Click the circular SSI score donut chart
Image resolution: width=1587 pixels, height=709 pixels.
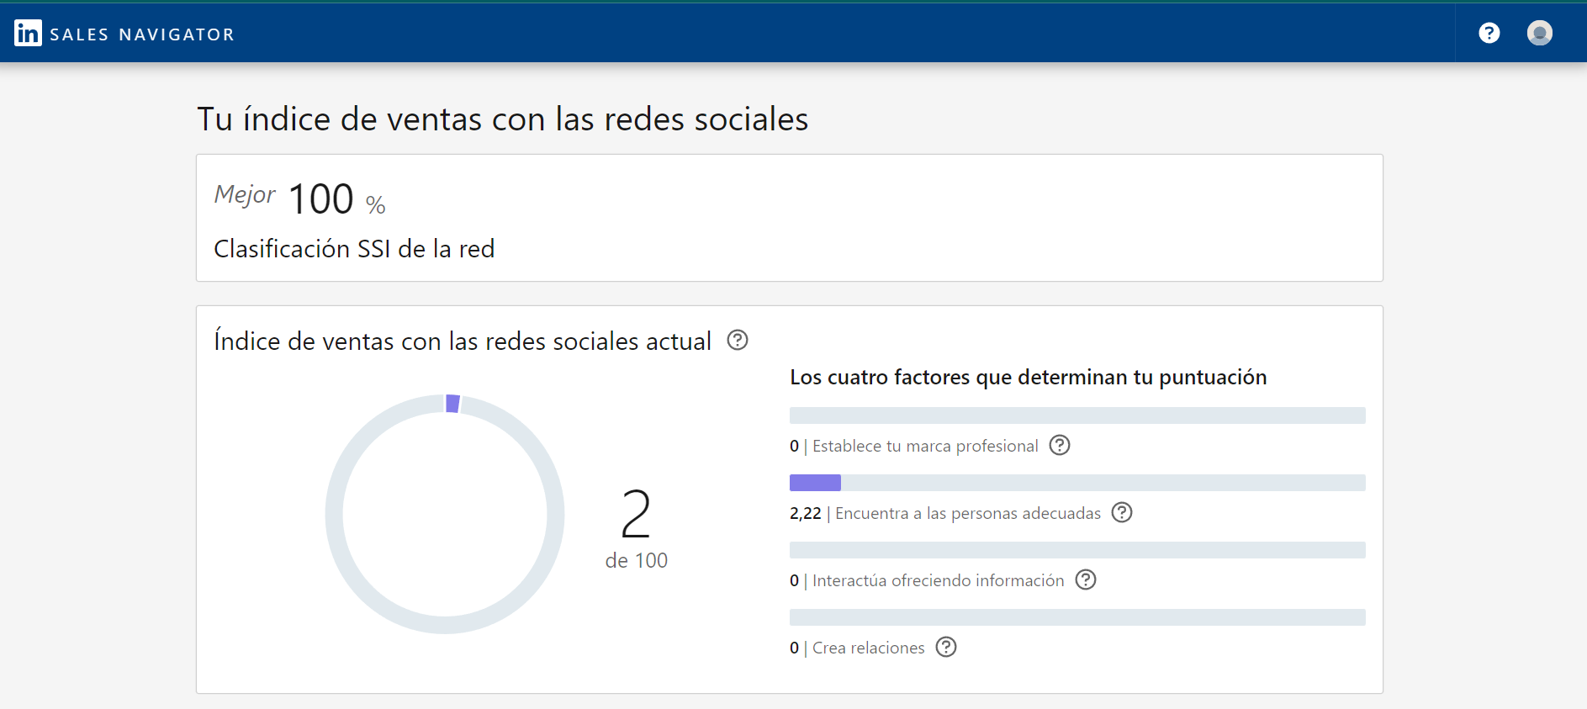445,514
